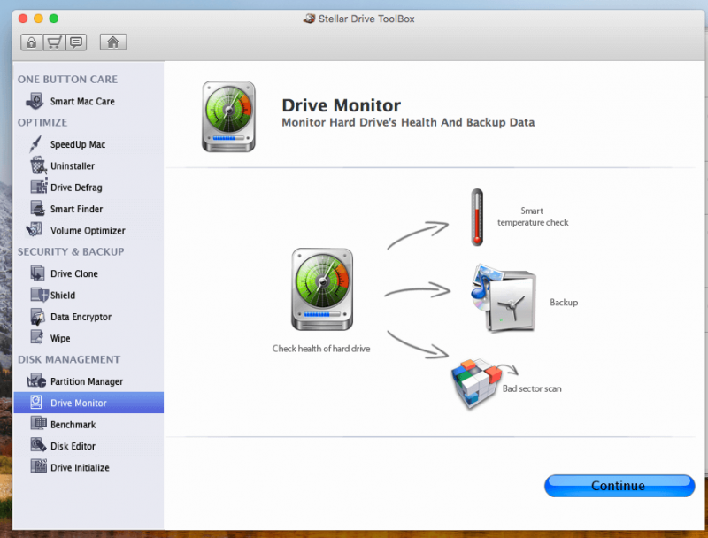Click the Smart Mac Care icon
Screen dimensions: 708x538
click(35, 101)
